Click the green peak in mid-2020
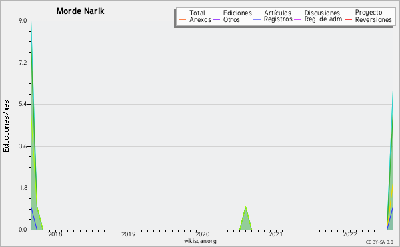 click(x=245, y=219)
